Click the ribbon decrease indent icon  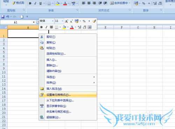tap(100, 3)
